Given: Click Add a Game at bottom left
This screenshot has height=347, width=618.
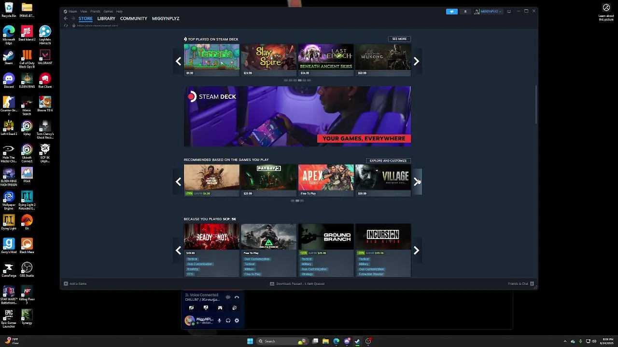Looking at the screenshot, I should (x=75, y=284).
